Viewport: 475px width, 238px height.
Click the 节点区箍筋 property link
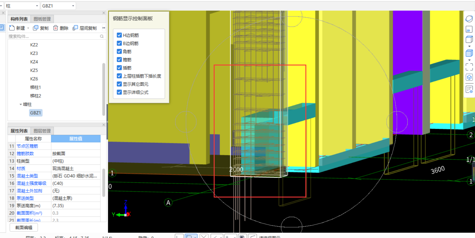(x=27, y=146)
